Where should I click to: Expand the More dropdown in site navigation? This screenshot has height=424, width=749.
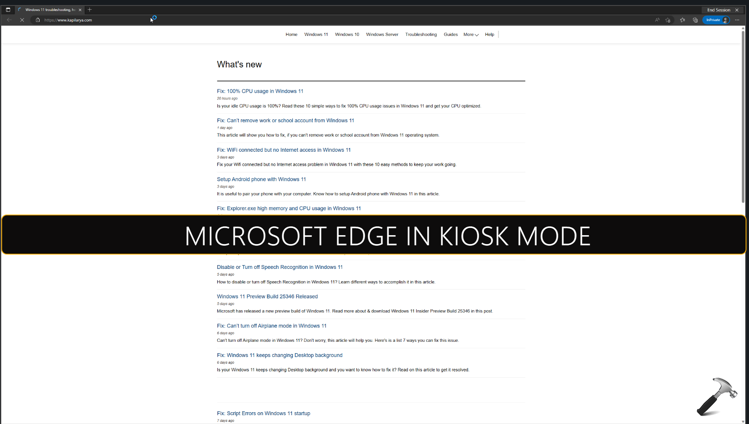(x=471, y=35)
